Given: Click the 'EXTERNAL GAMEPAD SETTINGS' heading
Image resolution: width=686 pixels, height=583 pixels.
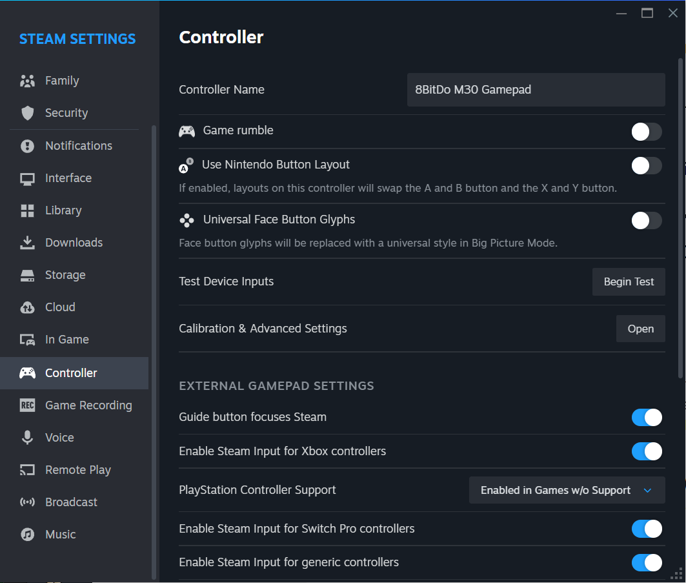Looking at the screenshot, I should pyautogui.click(x=276, y=386).
